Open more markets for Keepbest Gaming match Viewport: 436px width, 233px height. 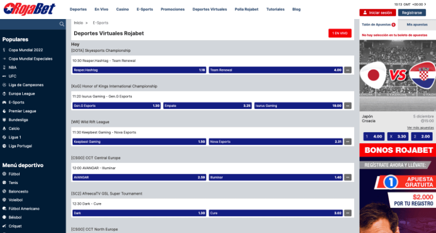[348, 142]
